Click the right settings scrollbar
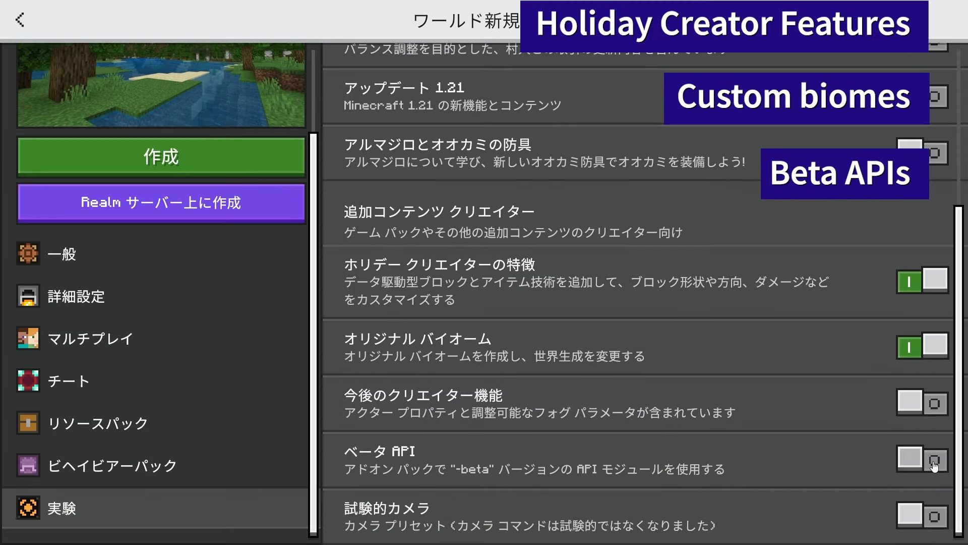This screenshot has width=968, height=545. [958, 371]
